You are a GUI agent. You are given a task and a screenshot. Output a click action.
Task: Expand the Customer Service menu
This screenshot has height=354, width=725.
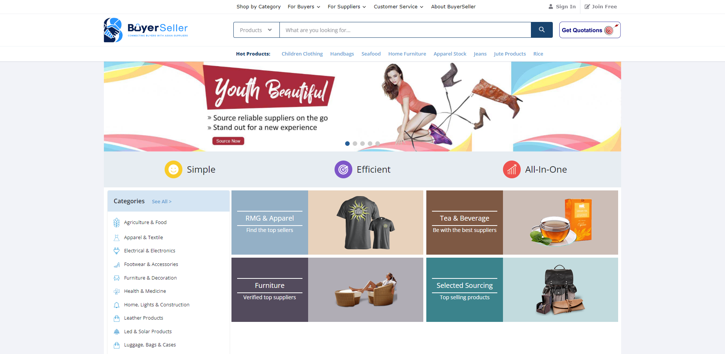coord(398,7)
